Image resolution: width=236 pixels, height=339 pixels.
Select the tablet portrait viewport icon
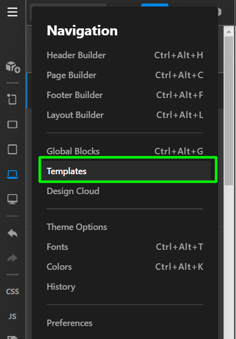coord(12,149)
